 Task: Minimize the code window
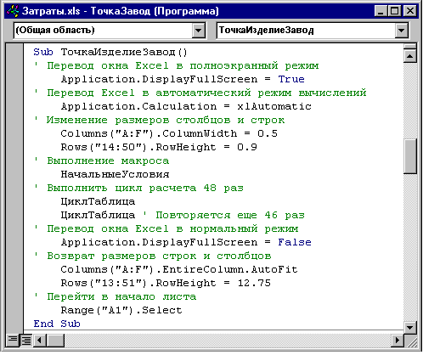[x=381, y=11]
